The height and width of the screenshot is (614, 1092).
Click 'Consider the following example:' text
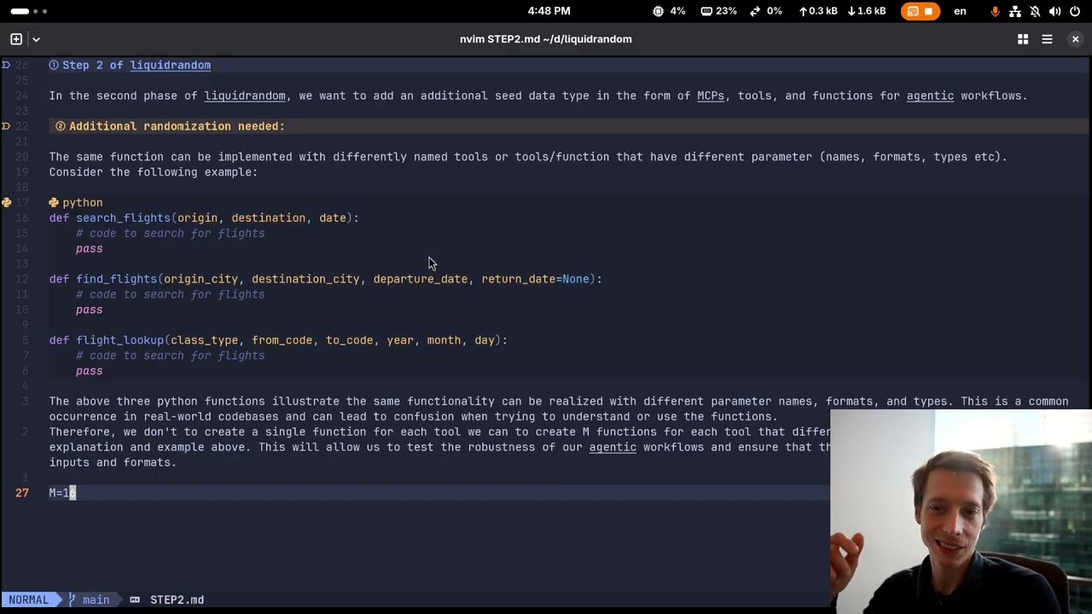click(153, 172)
